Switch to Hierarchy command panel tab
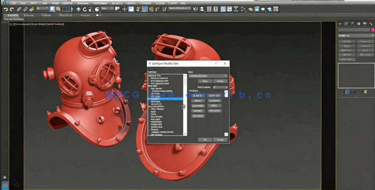 pyautogui.click(x=352, y=24)
